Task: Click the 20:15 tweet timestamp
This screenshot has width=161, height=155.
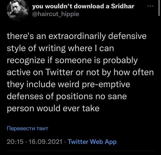Action: (15, 142)
